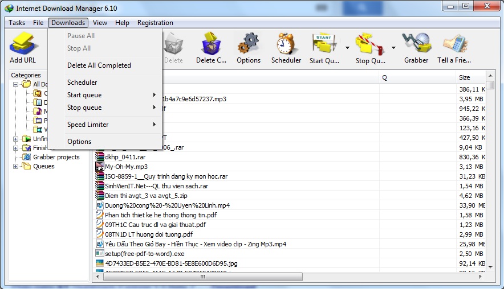Screen dimensions: 504x289
Task: Open the File menu
Action: 38,23
